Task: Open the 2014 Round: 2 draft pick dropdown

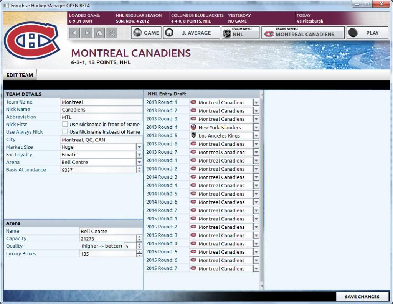Action: click(x=256, y=169)
